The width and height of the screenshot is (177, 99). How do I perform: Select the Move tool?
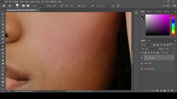[x=3, y=14]
